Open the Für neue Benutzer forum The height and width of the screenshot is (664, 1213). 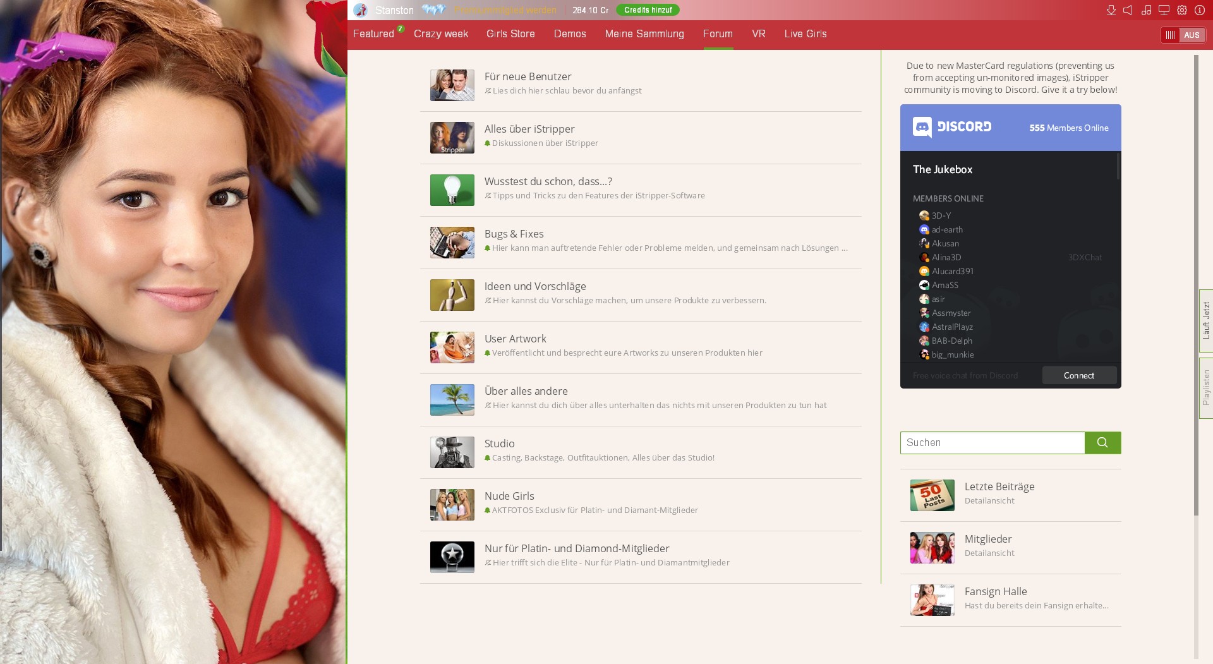tap(641, 85)
